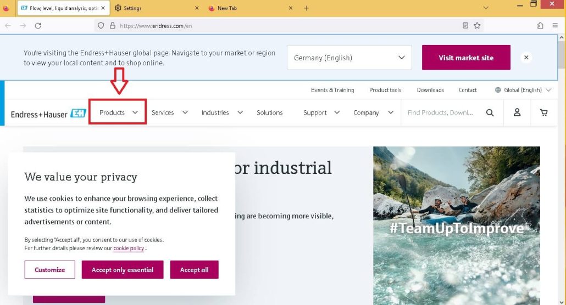Click the browser forward arrow
The height and width of the screenshot is (305, 566).
(23, 26)
